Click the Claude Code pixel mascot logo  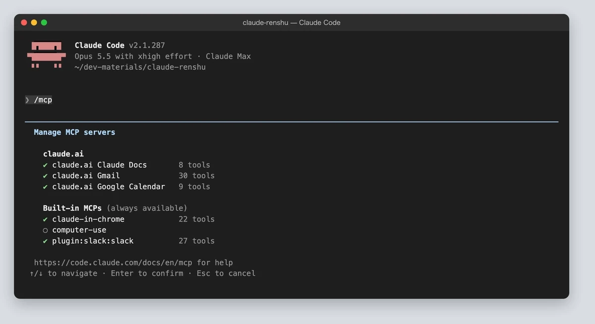pos(47,54)
